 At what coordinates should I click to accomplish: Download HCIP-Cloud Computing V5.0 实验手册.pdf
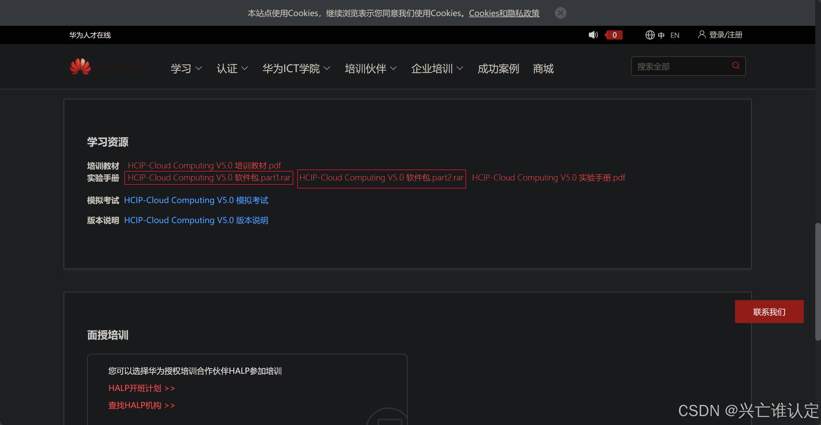(548, 178)
